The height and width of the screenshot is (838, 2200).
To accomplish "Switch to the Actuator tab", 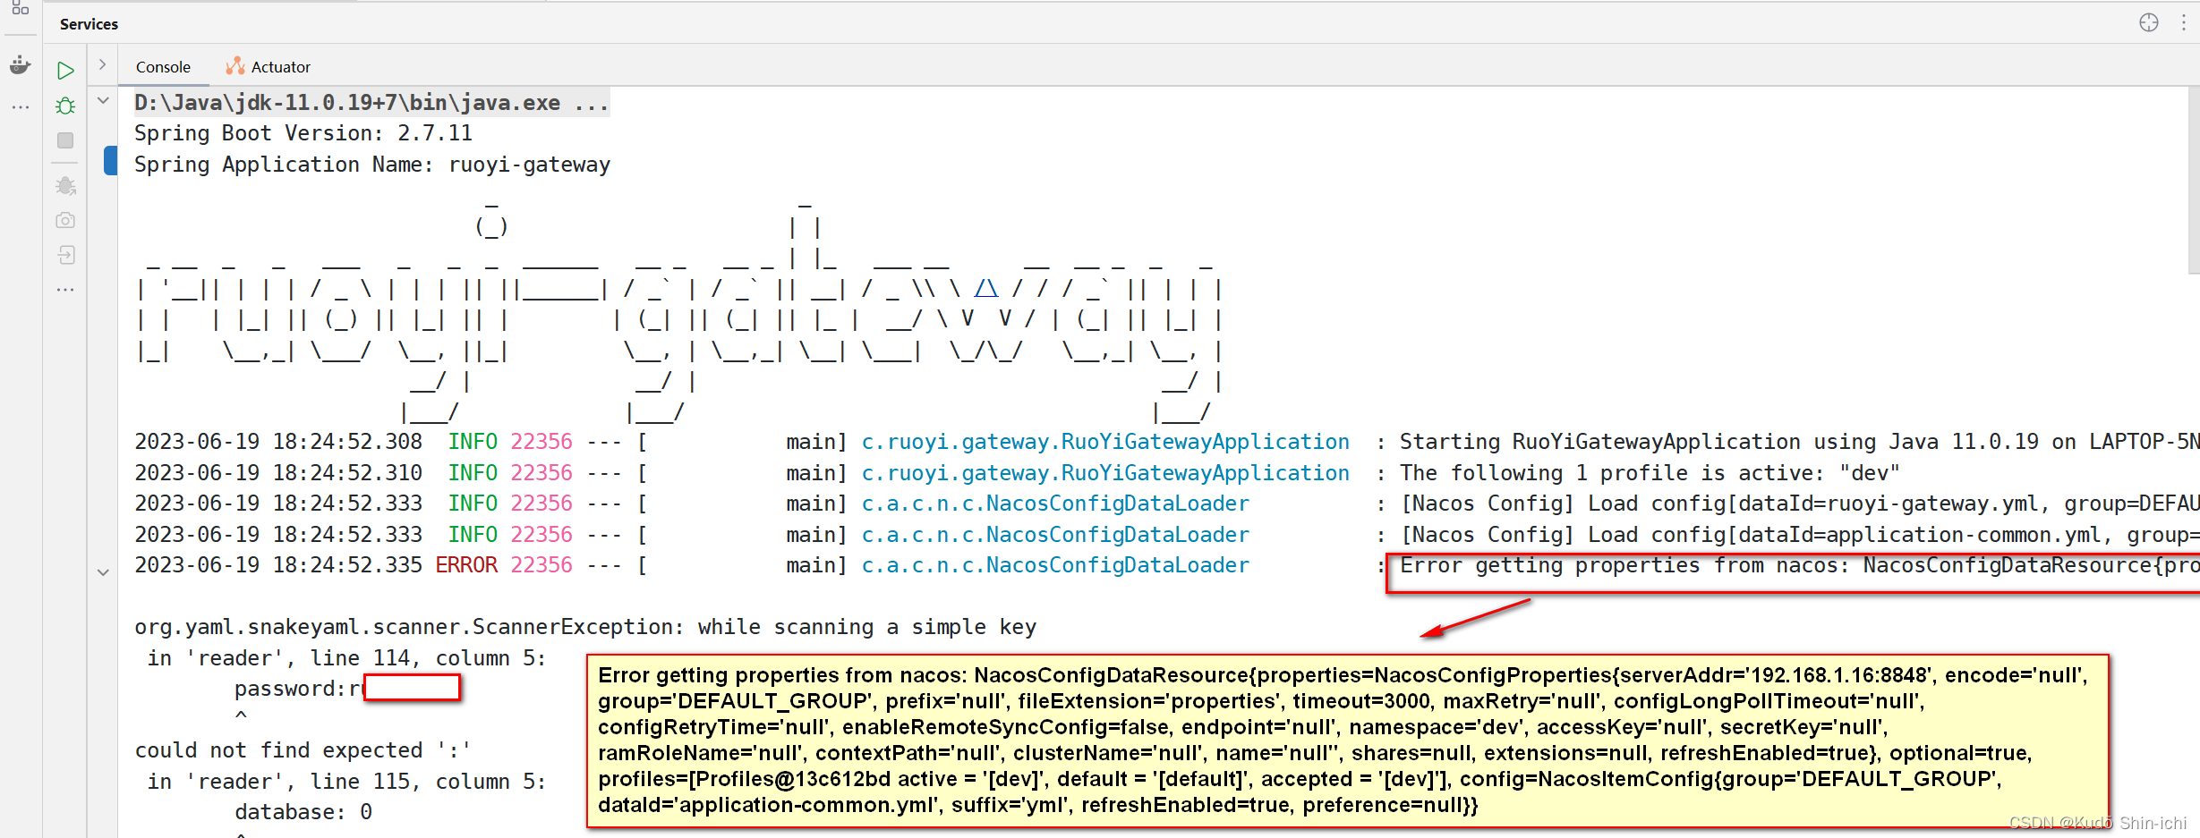I will tap(269, 65).
